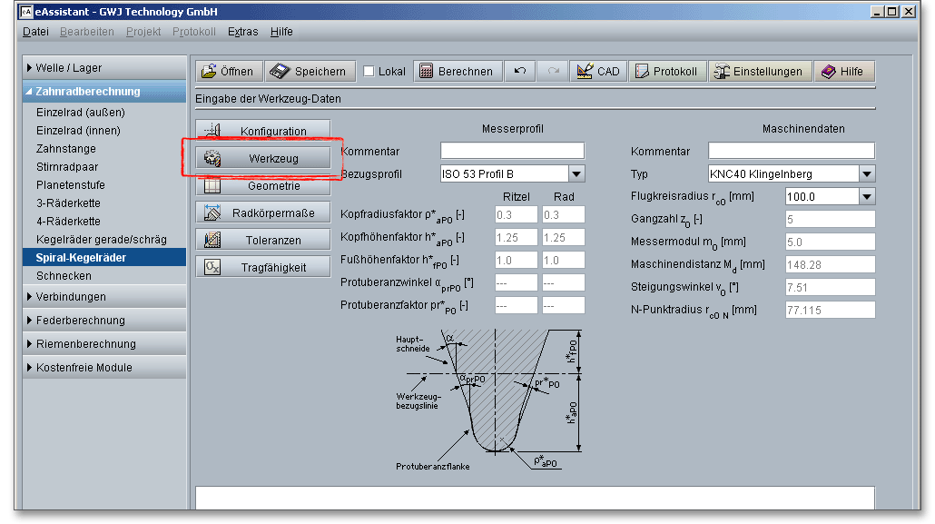Click the Speichern disk icon button
The width and height of the screenshot is (935, 524).
pyautogui.click(x=310, y=71)
